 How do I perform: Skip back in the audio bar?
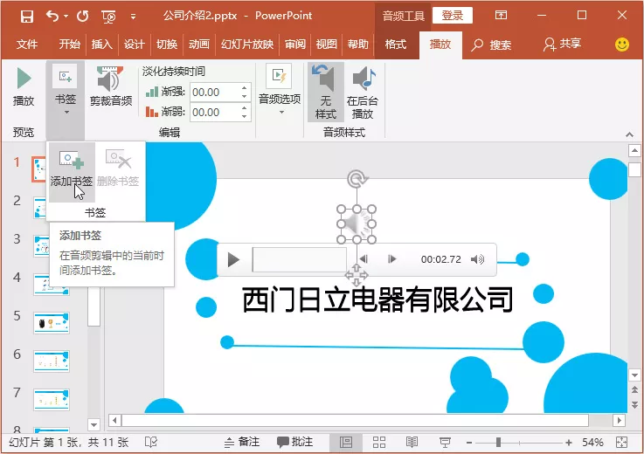(x=364, y=259)
